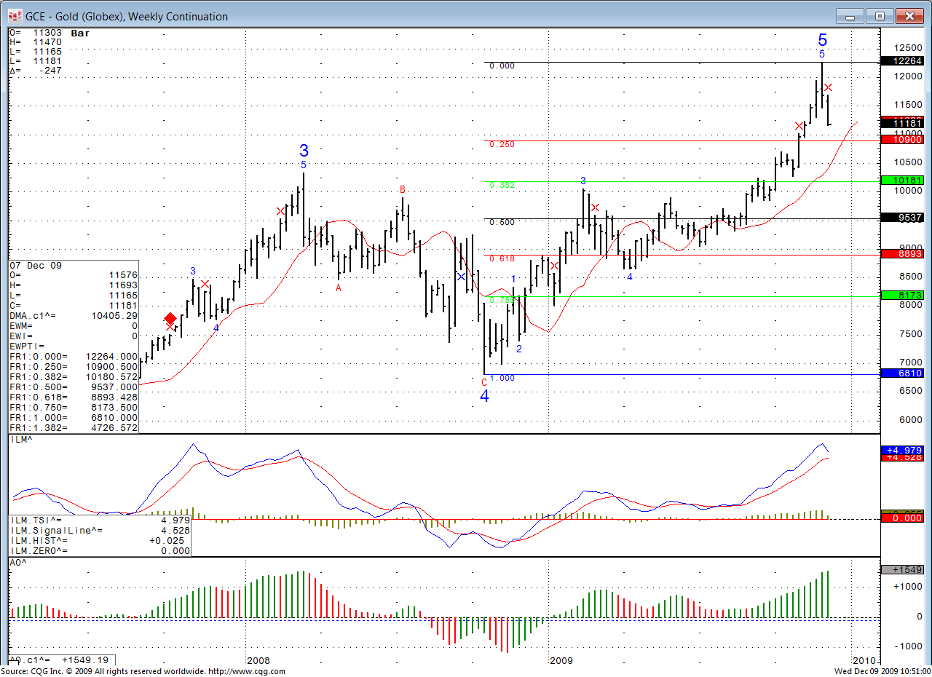932x677 pixels.
Task: Maximize the GCE Gold chart window
Action: pyautogui.click(x=880, y=16)
